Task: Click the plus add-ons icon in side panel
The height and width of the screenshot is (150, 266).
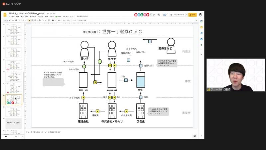Action: [x=201, y=55]
